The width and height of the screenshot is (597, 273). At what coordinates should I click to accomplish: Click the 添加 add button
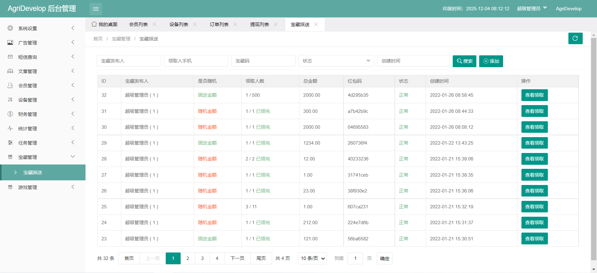[491, 61]
